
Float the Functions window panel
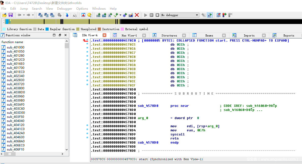[60, 35]
